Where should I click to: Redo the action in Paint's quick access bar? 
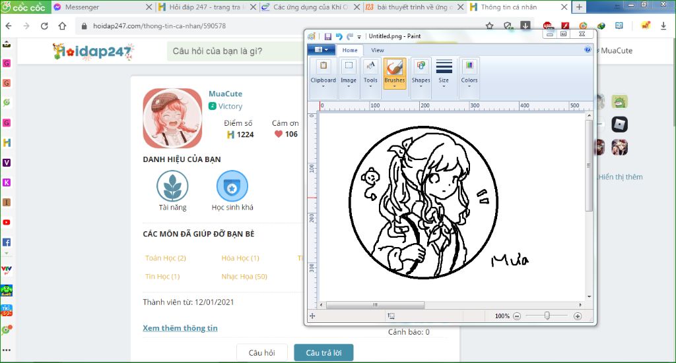[x=350, y=36]
